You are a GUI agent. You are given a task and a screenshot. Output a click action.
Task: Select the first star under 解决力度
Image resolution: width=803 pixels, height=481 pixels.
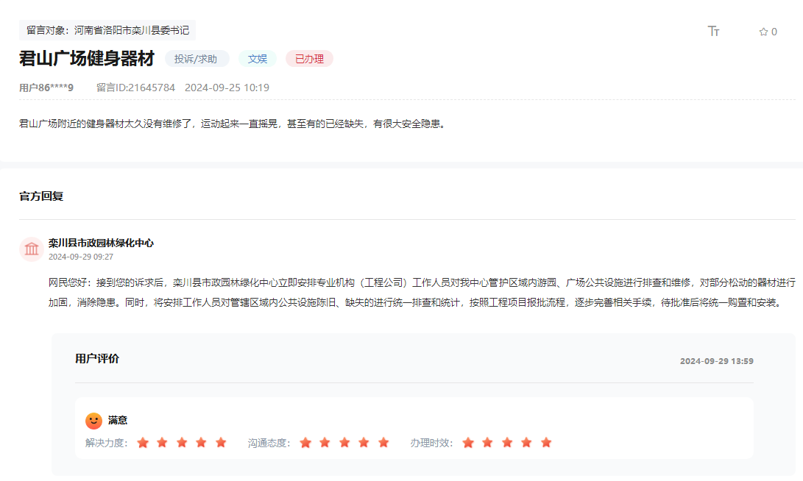[144, 443]
